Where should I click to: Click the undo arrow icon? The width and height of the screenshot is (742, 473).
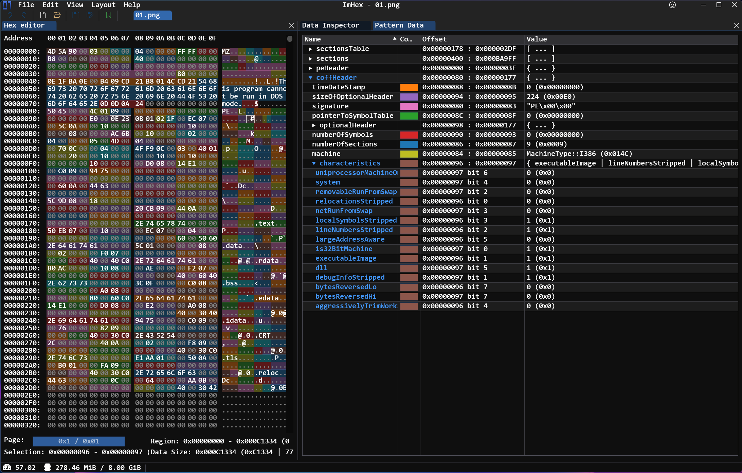(x=10, y=15)
